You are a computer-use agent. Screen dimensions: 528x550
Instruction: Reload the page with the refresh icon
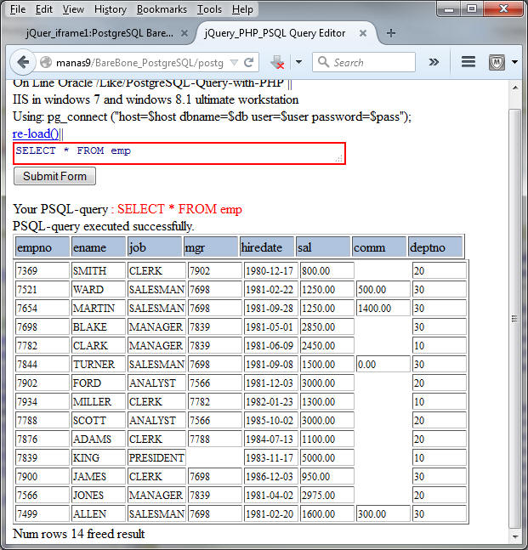point(250,62)
